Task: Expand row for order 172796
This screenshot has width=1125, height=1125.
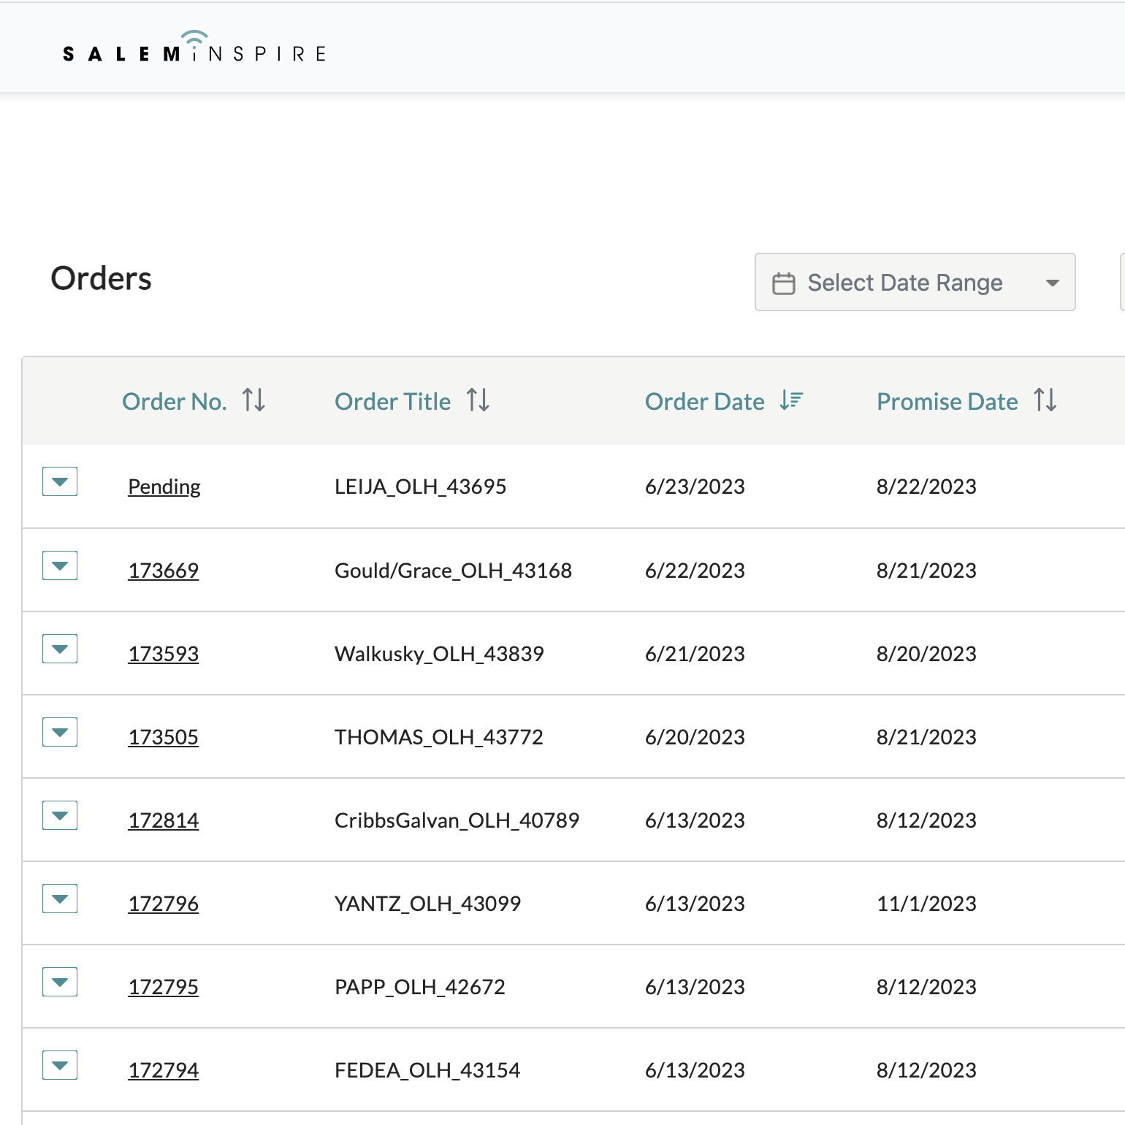Action: pos(60,899)
